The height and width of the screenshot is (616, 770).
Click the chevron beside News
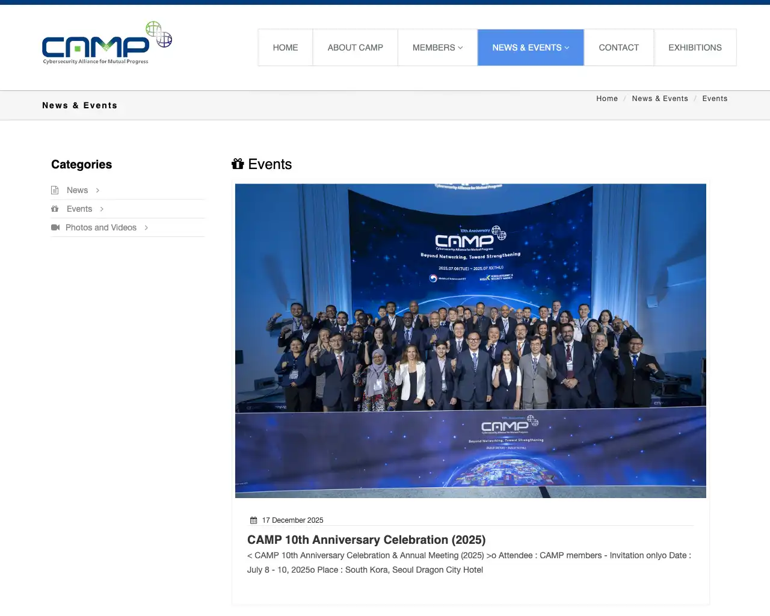(97, 190)
